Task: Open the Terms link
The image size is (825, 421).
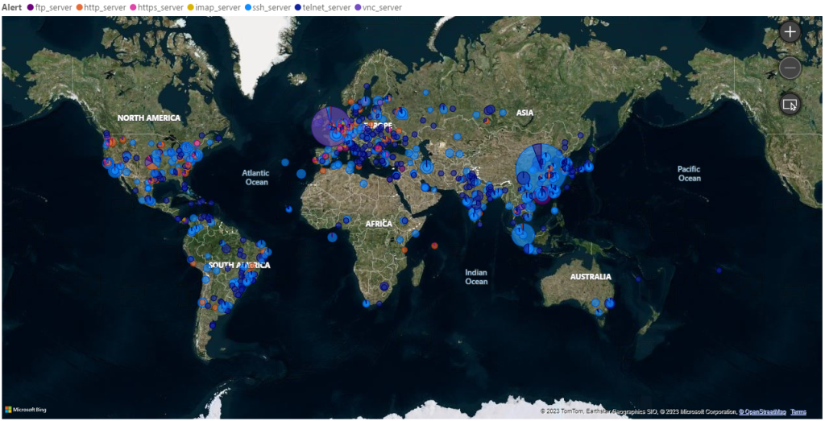Action: [798, 411]
